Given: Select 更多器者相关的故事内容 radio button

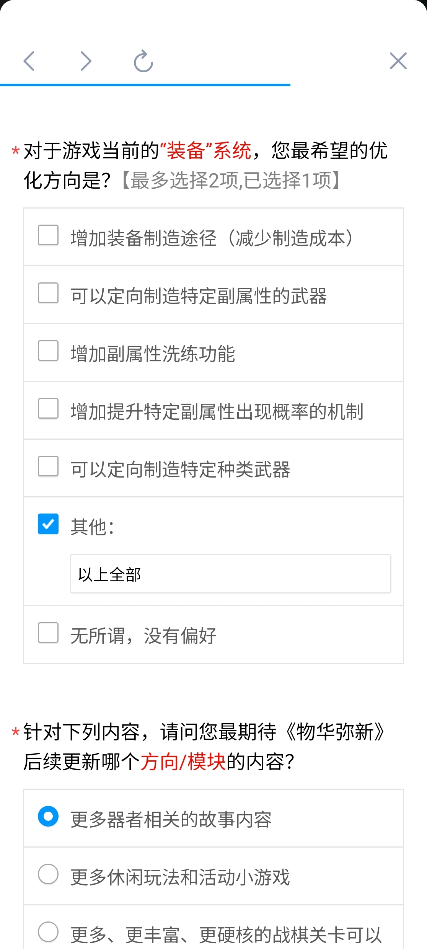Looking at the screenshot, I should tap(48, 816).
